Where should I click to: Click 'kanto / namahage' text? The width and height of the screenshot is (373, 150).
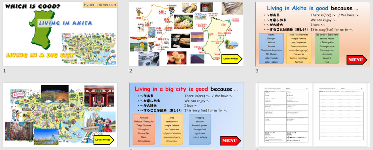299,58
